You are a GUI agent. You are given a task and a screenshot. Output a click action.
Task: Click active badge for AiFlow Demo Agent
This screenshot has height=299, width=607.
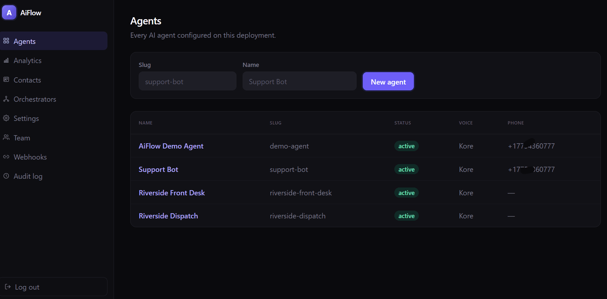(x=406, y=146)
